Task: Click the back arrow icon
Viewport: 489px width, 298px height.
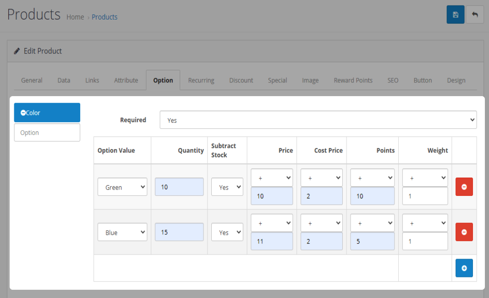Action: point(475,15)
